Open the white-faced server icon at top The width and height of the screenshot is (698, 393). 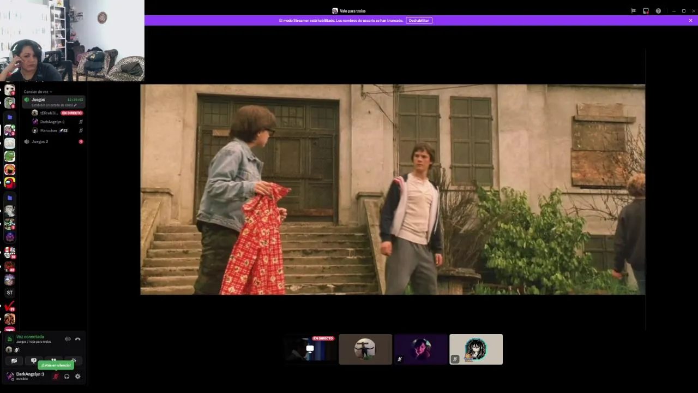(10, 90)
